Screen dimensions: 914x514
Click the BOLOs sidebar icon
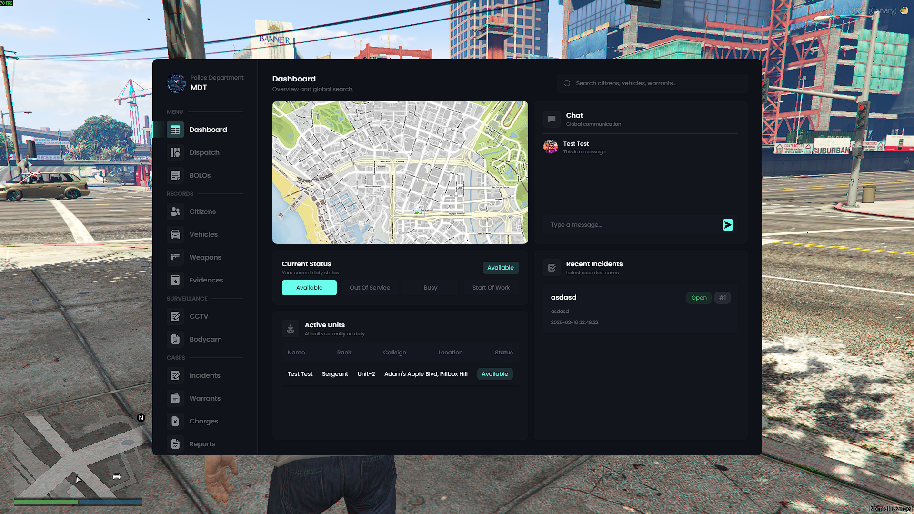pyautogui.click(x=175, y=175)
